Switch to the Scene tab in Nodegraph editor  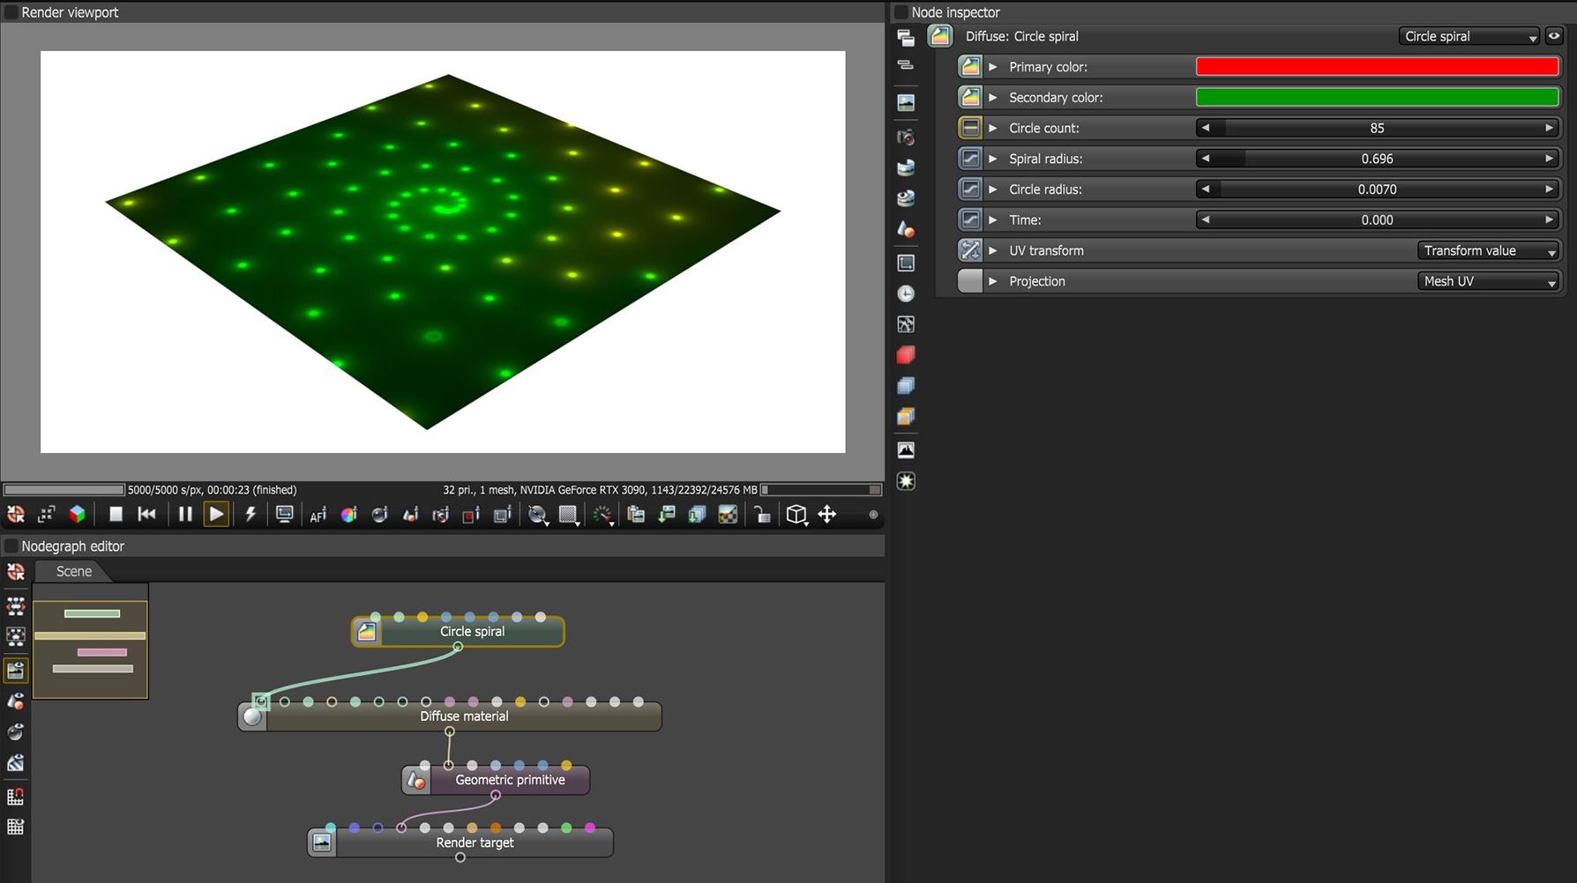point(73,571)
